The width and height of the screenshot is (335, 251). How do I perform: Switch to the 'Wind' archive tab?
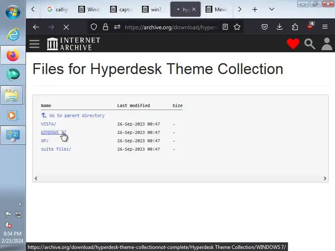tap(89, 9)
